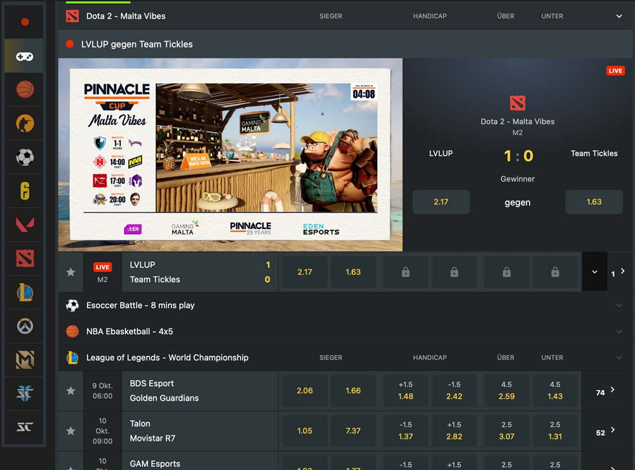Open the Overwatch section
Image resolution: width=635 pixels, height=470 pixels.
(x=23, y=325)
